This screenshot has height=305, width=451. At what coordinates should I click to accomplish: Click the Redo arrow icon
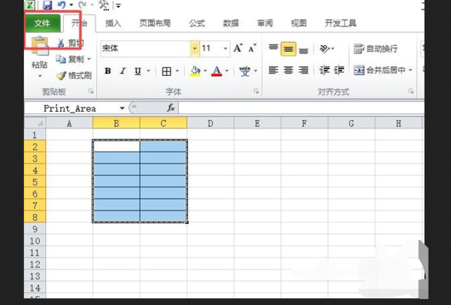[83, 5]
